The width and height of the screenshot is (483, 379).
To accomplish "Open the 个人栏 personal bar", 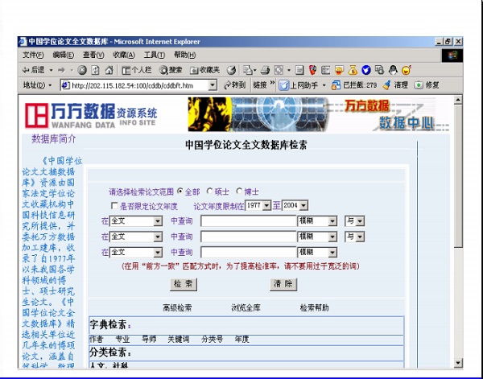I will (x=137, y=70).
